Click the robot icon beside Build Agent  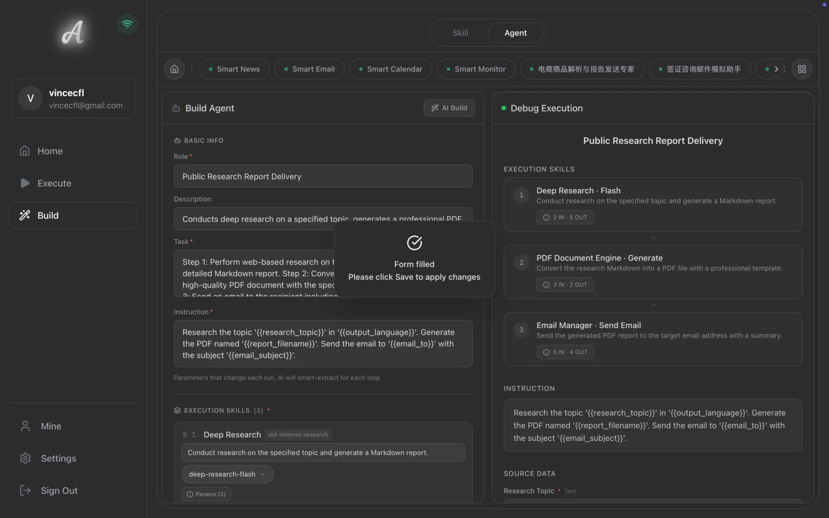point(176,108)
